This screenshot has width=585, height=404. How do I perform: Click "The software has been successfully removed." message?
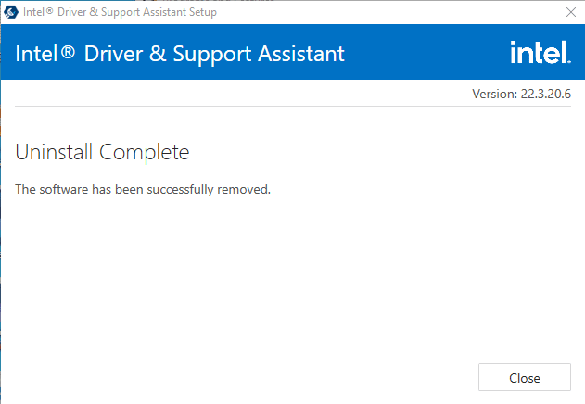(x=143, y=190)
